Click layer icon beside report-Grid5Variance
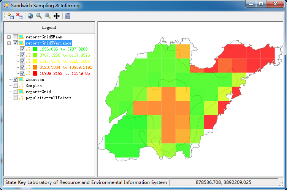The width and height of the screenshot is (287, 190). (x=21, y=43)
